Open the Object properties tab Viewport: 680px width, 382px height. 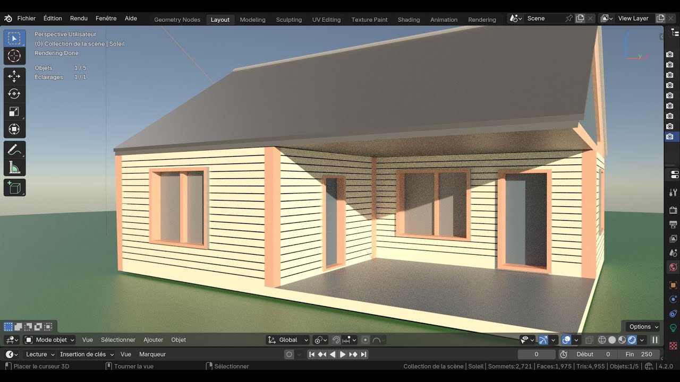(673, 285)
